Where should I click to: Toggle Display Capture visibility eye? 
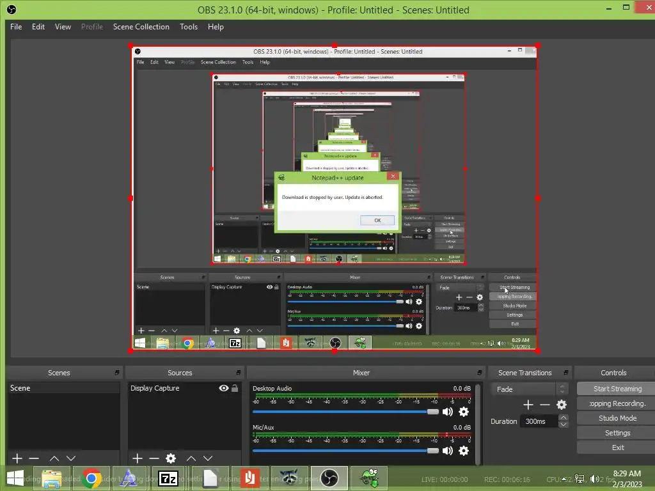(x=224, y=388)
